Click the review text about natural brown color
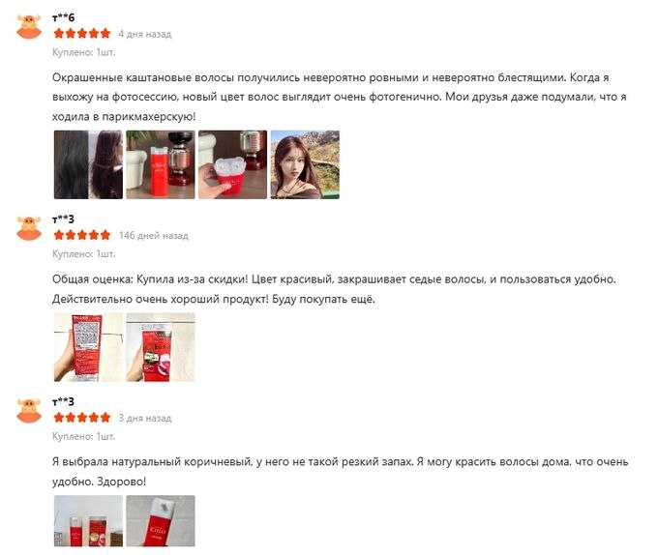This screenshot has height=555, width=658. click(x=340, y=472)
